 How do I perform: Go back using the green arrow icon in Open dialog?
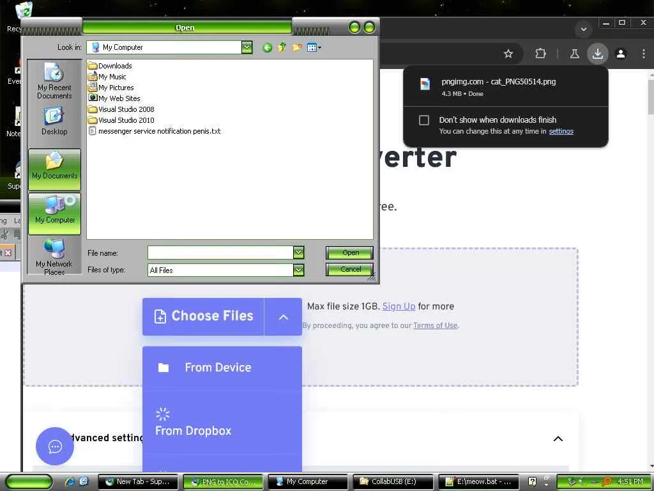tap(268, 47)
